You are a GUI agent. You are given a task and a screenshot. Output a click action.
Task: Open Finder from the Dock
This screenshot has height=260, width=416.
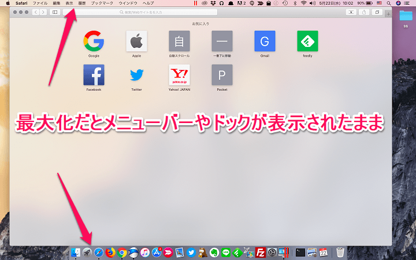point(76,252)
